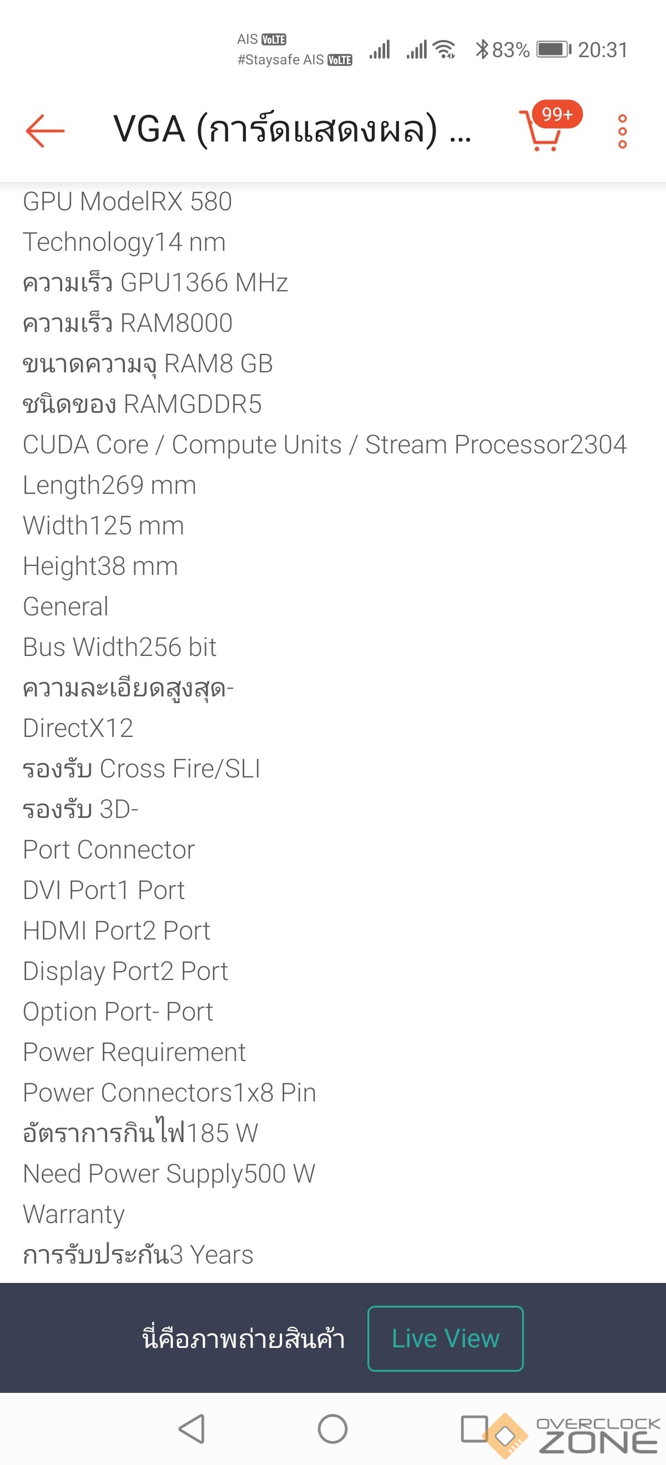
Task: Select the Need Power Supply 500 W line
Action: [169, 1174]
